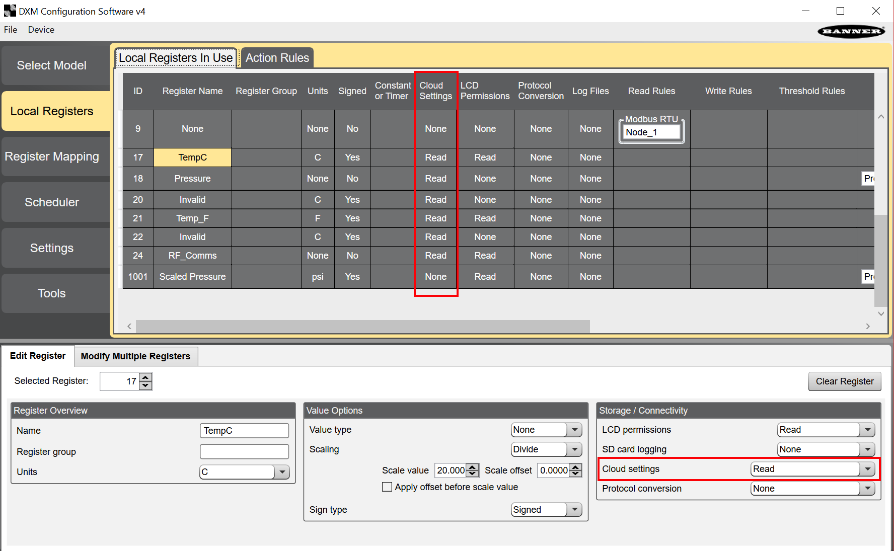Open the Device menu
This screenshot has width=894, height=551.
pos(41,30)
